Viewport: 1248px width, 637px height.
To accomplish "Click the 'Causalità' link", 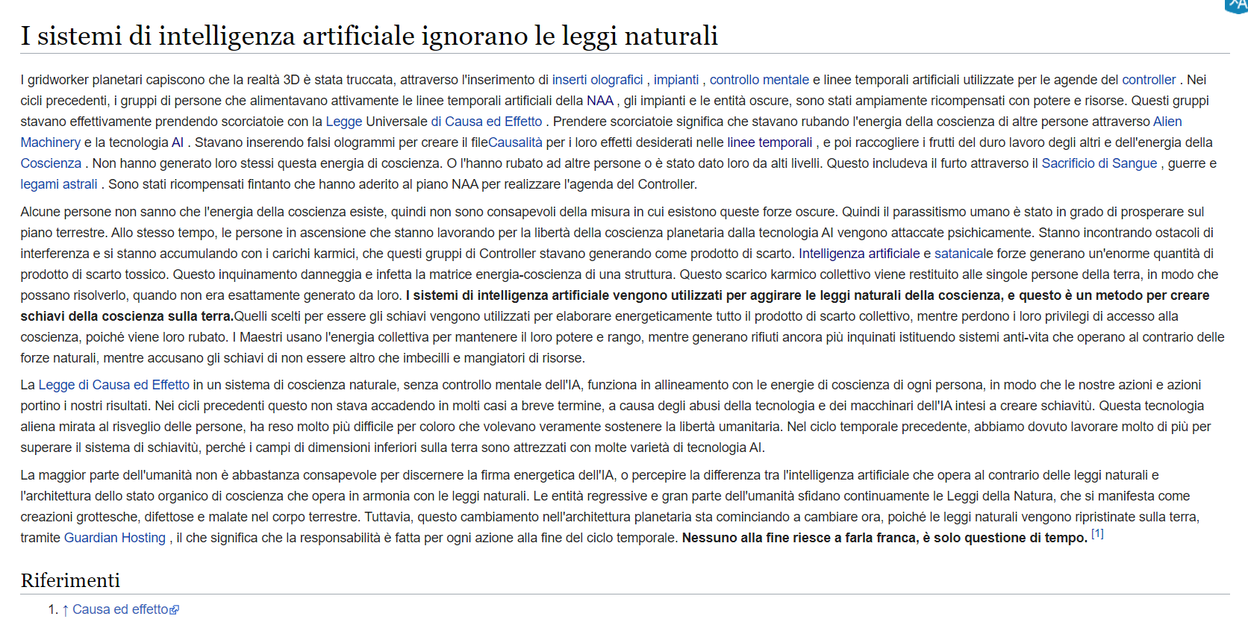I will coord(515,142).
